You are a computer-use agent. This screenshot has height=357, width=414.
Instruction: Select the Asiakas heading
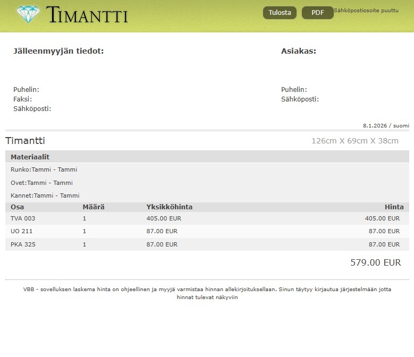point(298,51)
